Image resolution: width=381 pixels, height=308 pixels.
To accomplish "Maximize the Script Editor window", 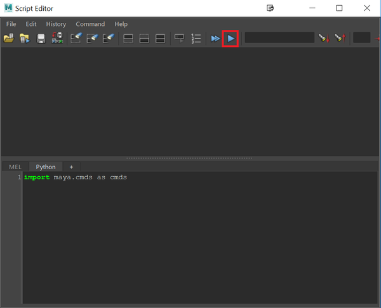I will point(339,8).
